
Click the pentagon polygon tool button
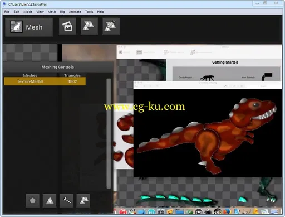(33, 201)
